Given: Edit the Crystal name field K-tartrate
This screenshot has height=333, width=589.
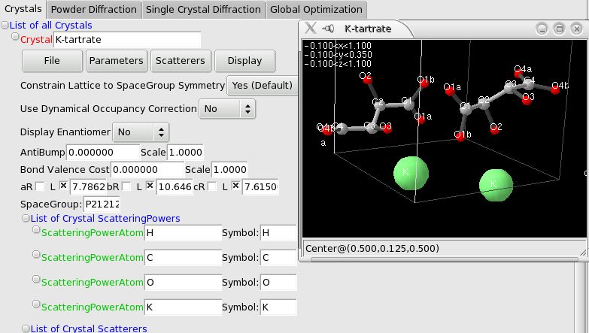Looking at the screenshot, I should [x=127, y=39].
